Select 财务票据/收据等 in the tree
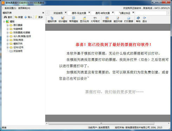Image resolution: width=172 pixels, height=131 pixels. point(22,32)
